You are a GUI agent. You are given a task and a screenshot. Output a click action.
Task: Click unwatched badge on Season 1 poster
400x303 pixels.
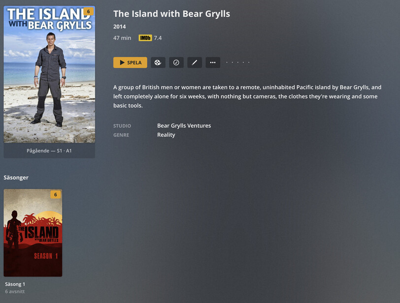tap(55, 194)
